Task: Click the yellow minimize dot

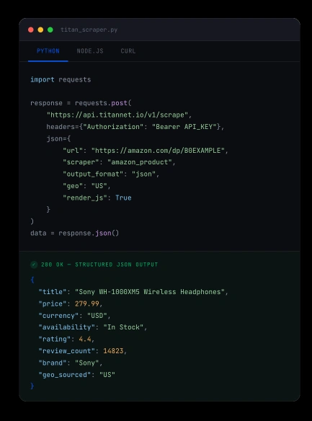Action: pyautogui.click(x=40, y=30)
